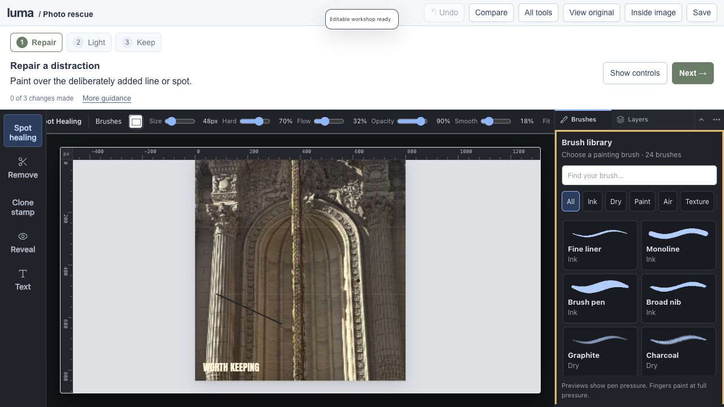Switch to the Layers tab
Viewport: 724px width, 407px height.
[x=632, y=120]
